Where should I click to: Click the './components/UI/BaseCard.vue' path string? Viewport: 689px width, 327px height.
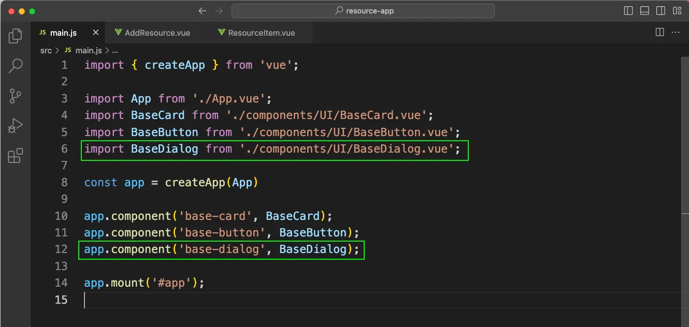tap(326, 115)
